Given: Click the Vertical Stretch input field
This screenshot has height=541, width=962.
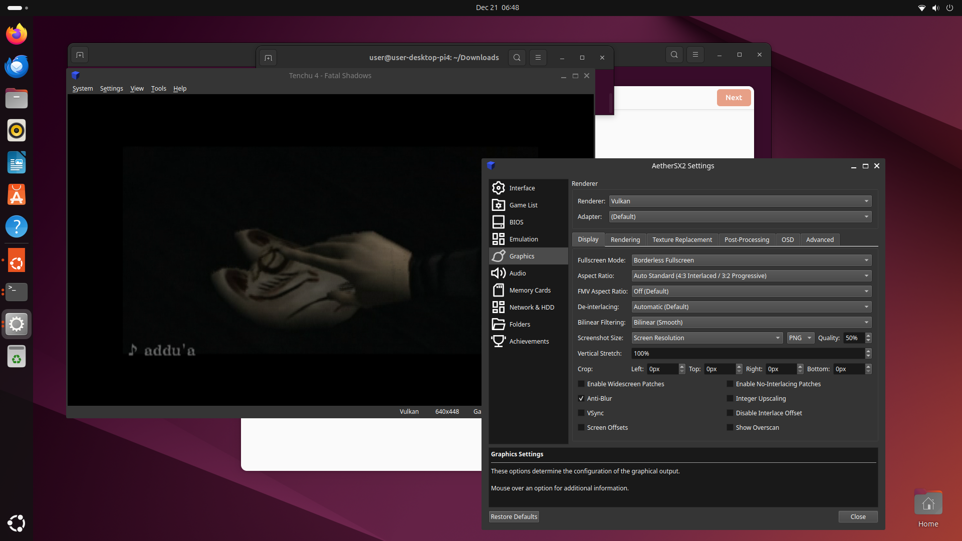Looking at the screenshot, I should point(747,354).
